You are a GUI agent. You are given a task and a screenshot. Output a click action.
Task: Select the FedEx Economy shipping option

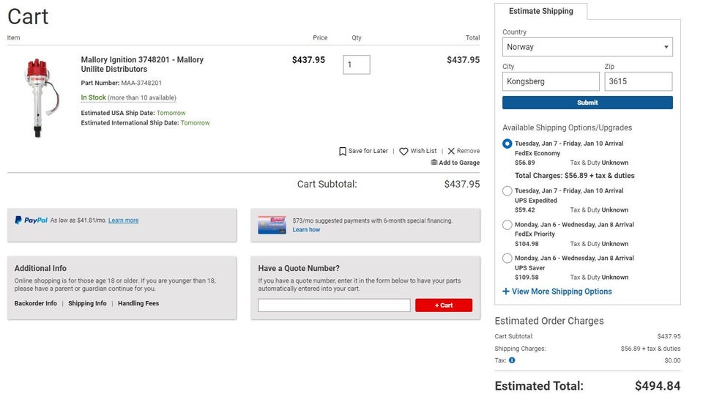[507, 144]
